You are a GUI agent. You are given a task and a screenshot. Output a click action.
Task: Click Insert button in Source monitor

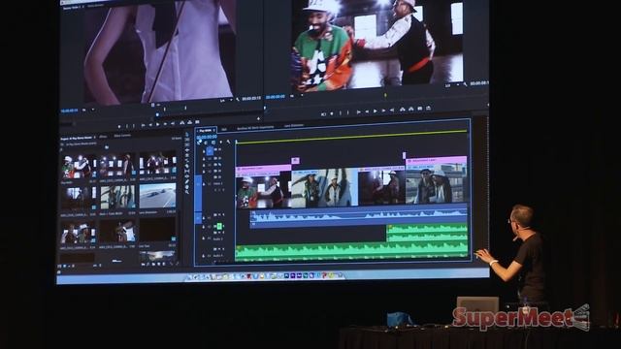point(182,123)
